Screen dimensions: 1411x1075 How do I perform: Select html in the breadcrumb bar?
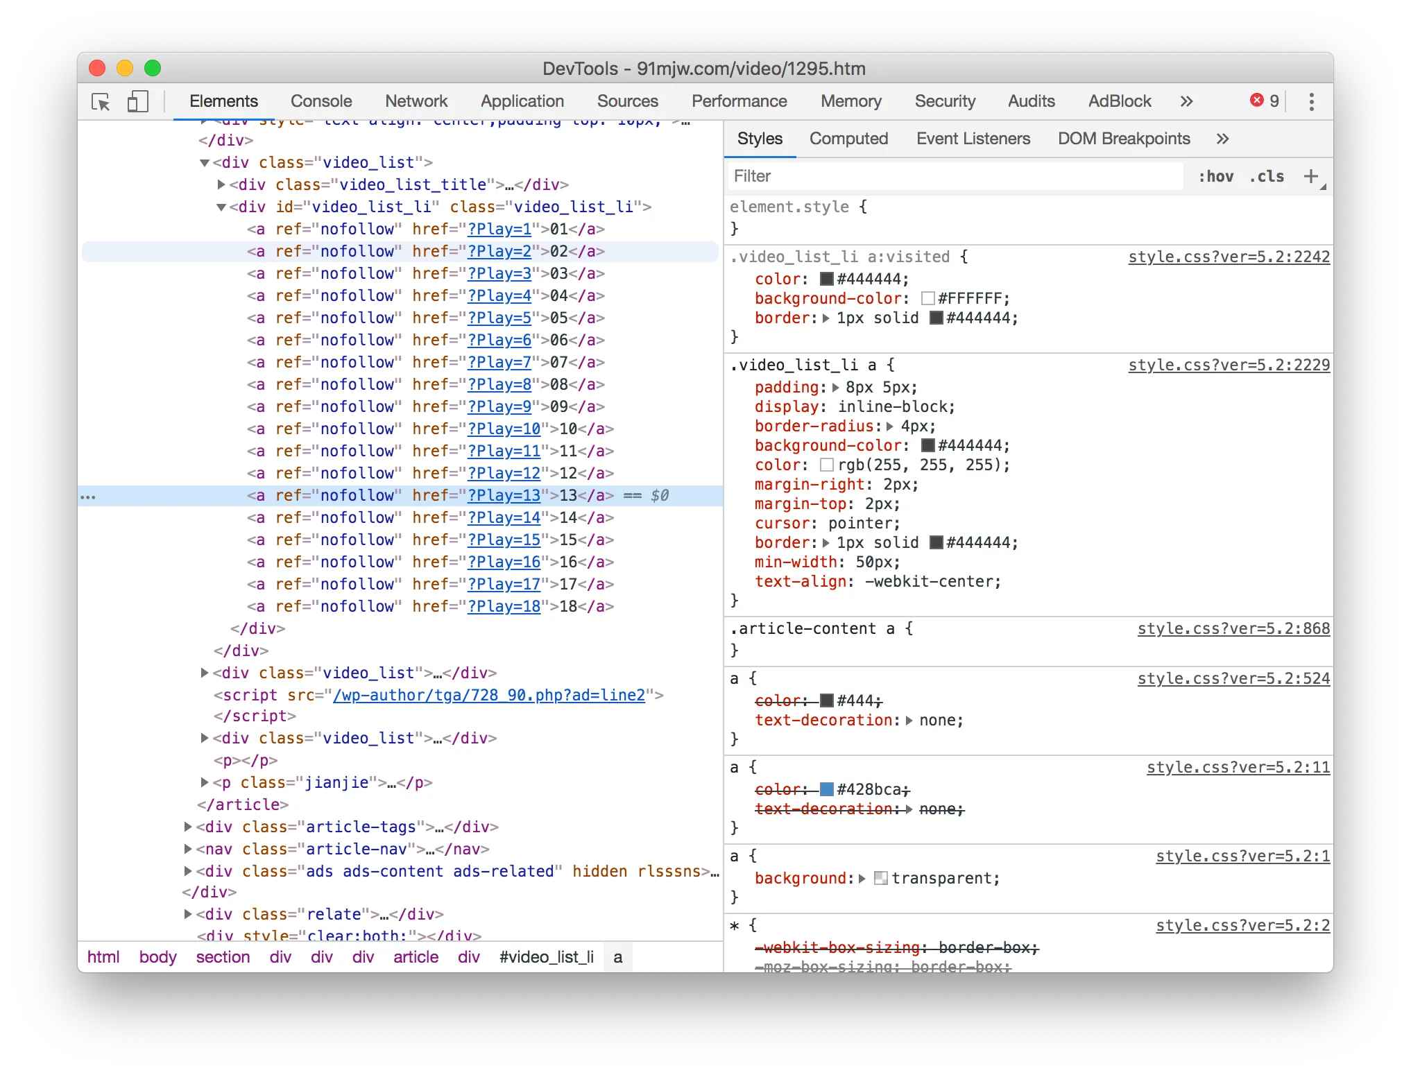[x=103, y=957]
